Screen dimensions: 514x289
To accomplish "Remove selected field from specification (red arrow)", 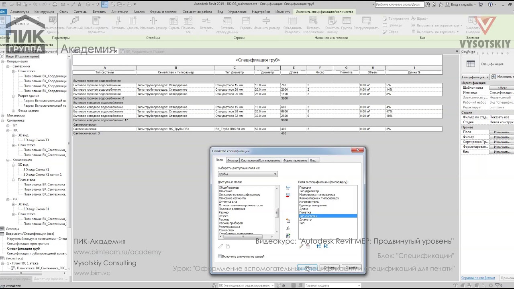I will click(288, 195).
